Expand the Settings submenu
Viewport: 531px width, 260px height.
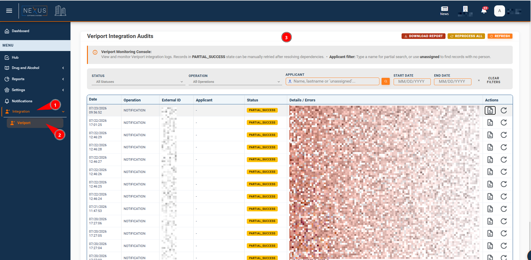coord(35,90)
